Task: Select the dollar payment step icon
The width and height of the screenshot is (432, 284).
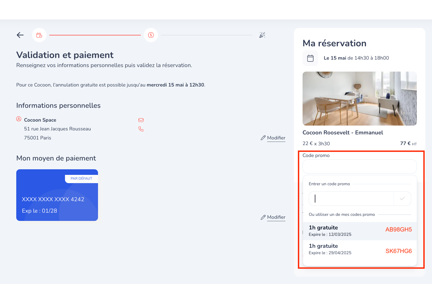Action: point(151,35)
